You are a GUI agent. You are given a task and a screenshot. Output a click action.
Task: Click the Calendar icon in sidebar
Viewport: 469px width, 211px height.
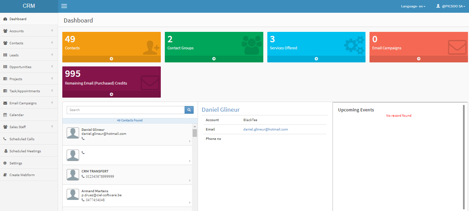(5, 115)
